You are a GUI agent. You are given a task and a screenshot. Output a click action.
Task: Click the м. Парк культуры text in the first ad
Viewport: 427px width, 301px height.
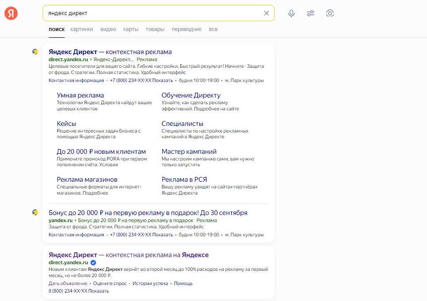(244, 80)
